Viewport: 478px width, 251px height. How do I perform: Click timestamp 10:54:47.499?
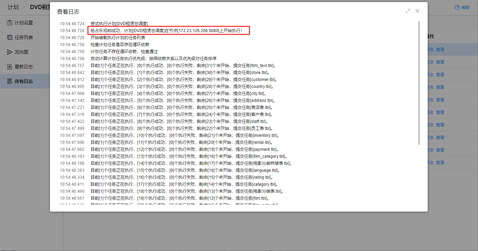[72, 128]
